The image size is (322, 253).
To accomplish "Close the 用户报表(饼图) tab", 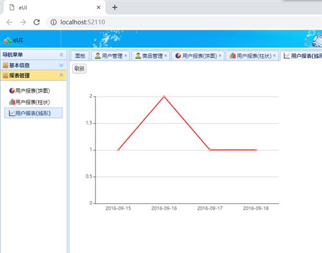I will coord(220,55).
